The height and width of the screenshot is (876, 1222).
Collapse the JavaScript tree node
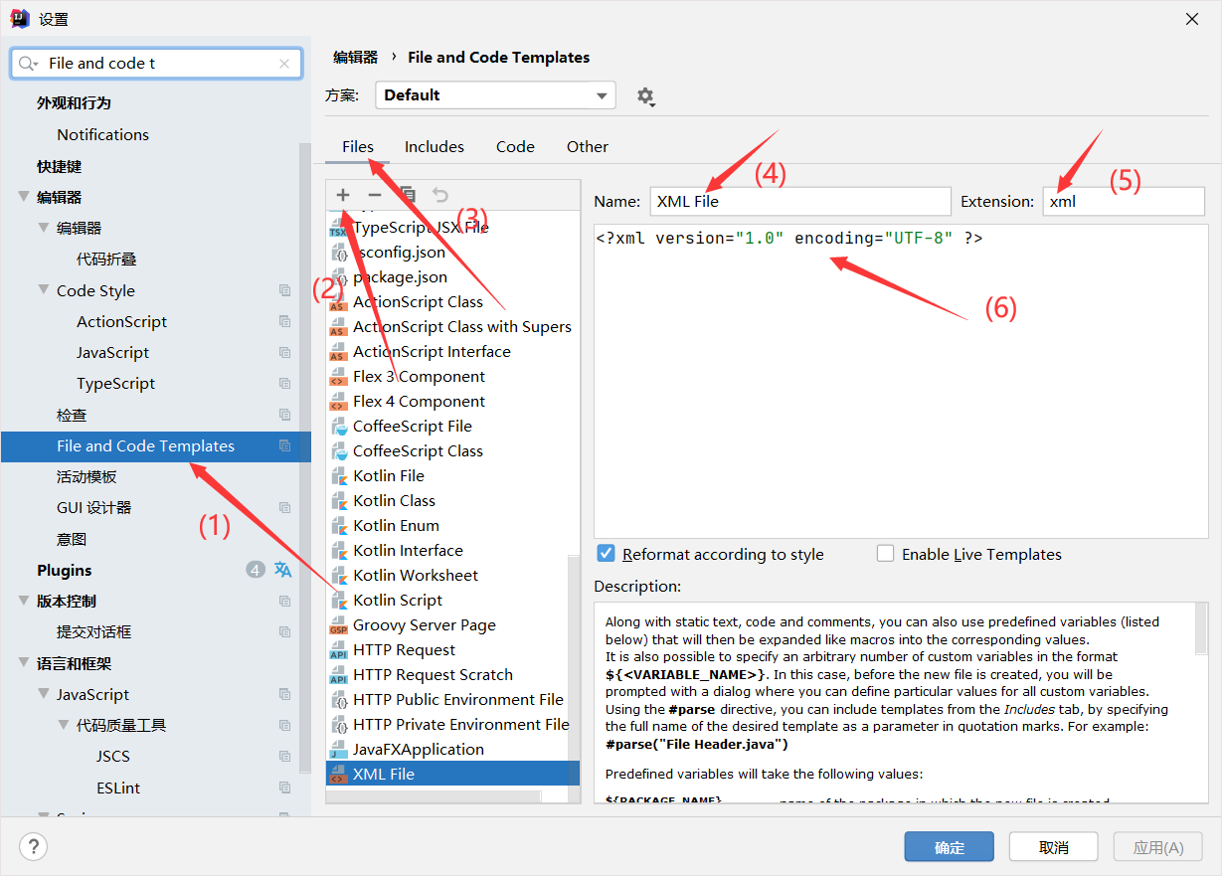coord(44,694)
